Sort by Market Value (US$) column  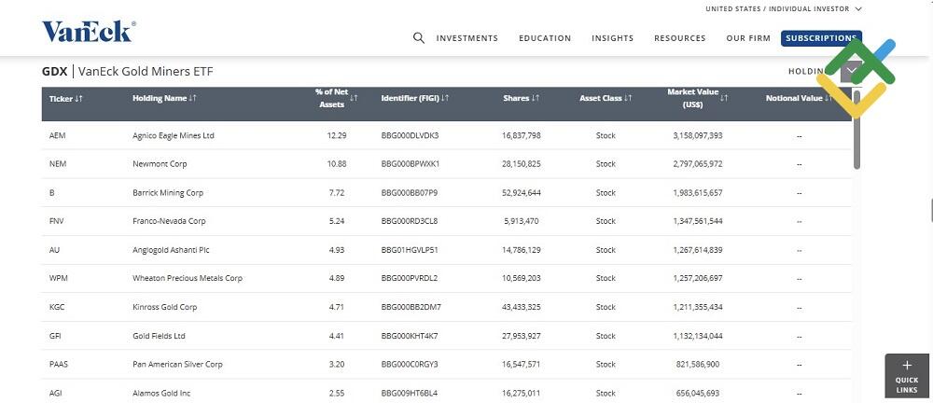click(697, 98)
